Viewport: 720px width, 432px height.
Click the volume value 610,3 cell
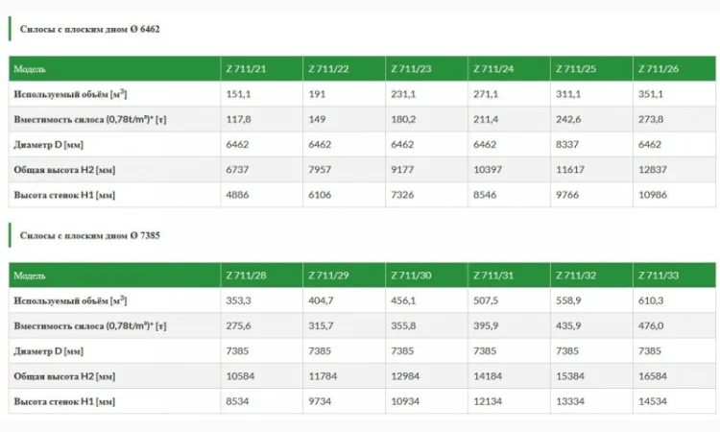pyautogui.click(x=650, y=300)
